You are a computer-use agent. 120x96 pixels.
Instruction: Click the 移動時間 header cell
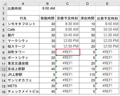[x=48, y=18]
